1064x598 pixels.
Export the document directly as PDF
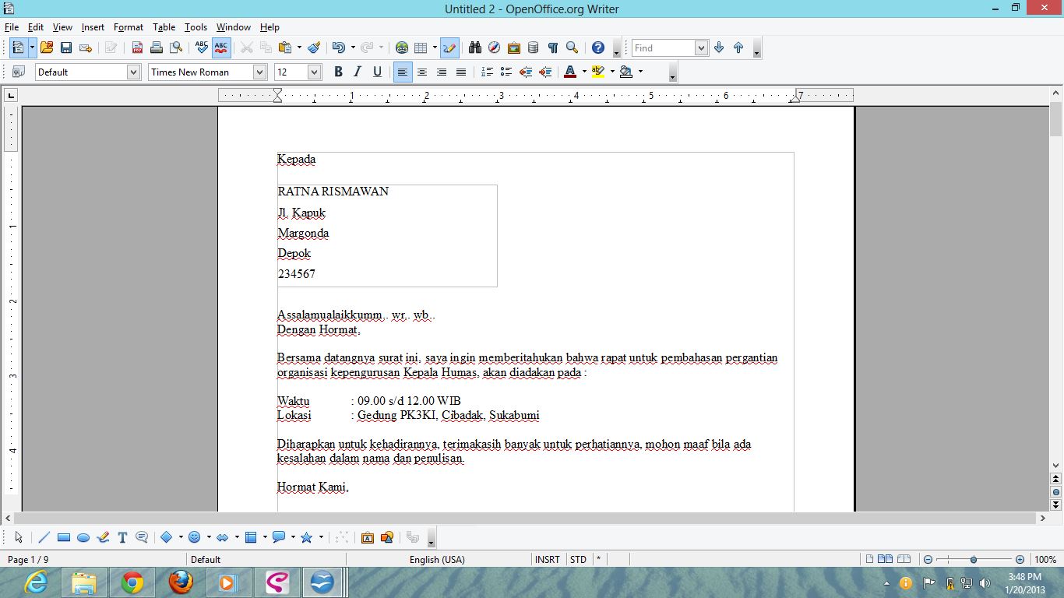(137, 47)
